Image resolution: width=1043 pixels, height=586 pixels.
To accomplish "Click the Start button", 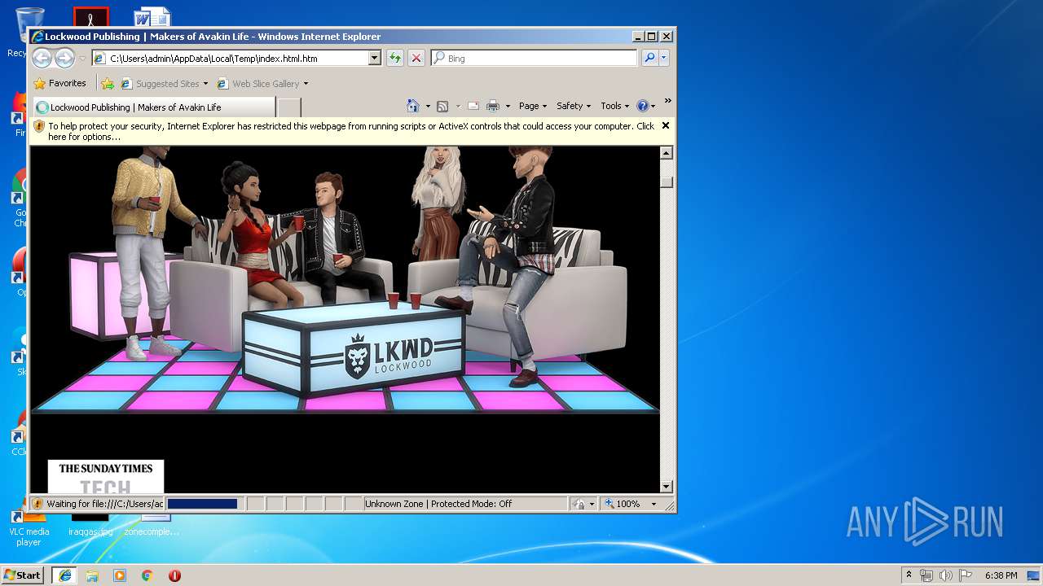I will 23,575.
